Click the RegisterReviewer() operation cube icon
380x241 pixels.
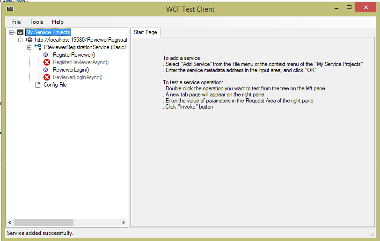pos(46,55)
